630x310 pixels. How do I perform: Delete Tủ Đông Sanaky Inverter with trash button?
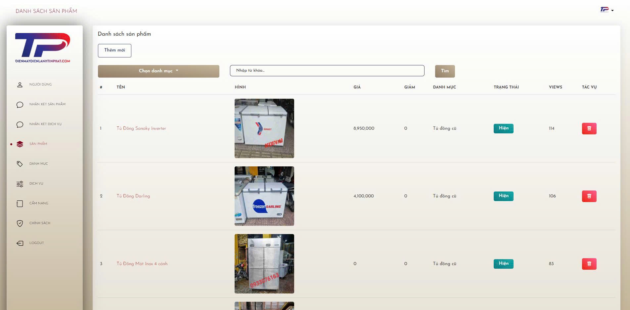click(589, 128)
